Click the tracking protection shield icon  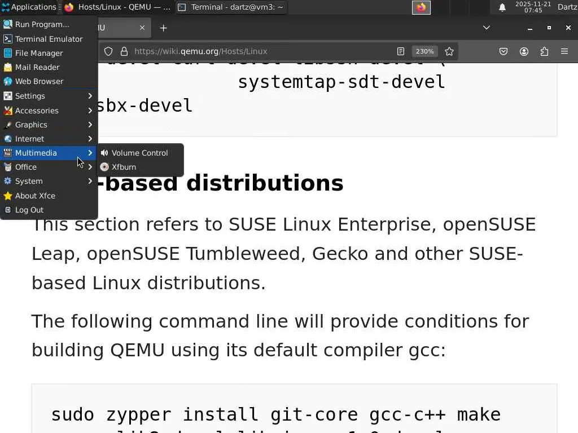109,51
